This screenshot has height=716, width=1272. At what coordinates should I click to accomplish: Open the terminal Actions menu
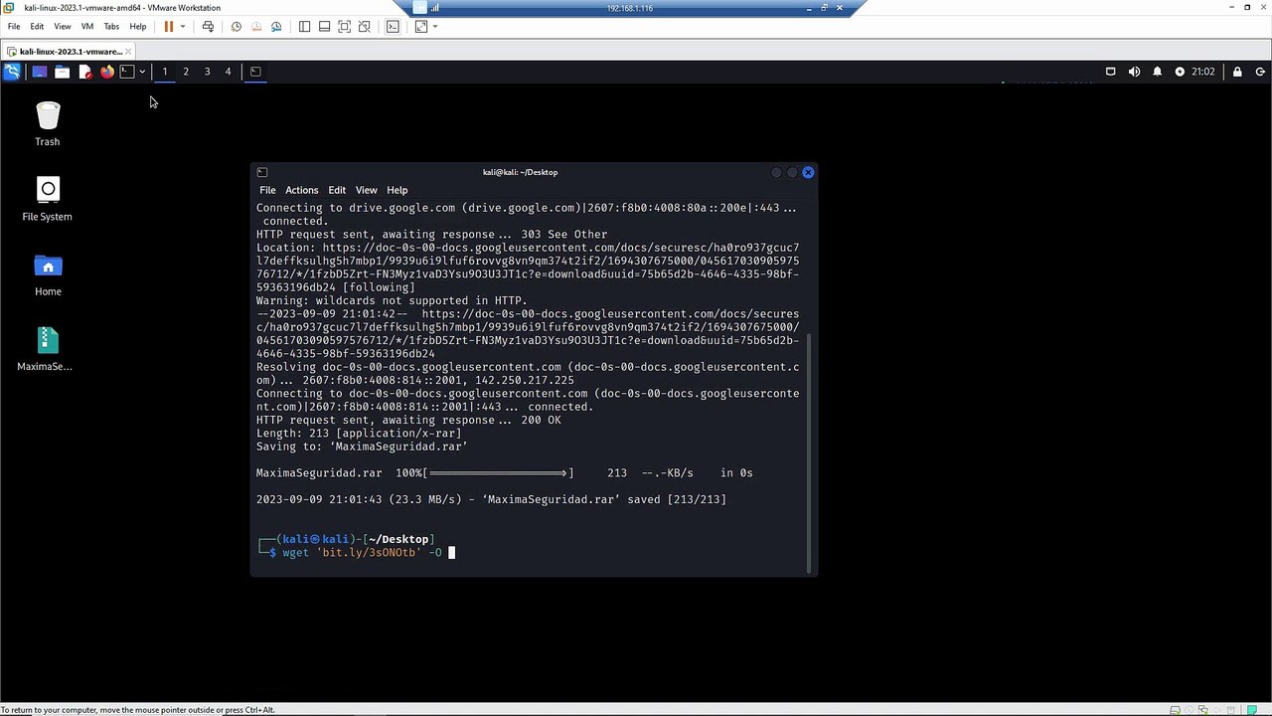302,190
